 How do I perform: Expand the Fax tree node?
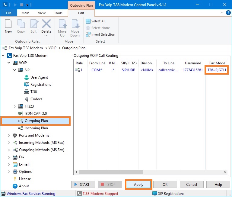point(9,157)
